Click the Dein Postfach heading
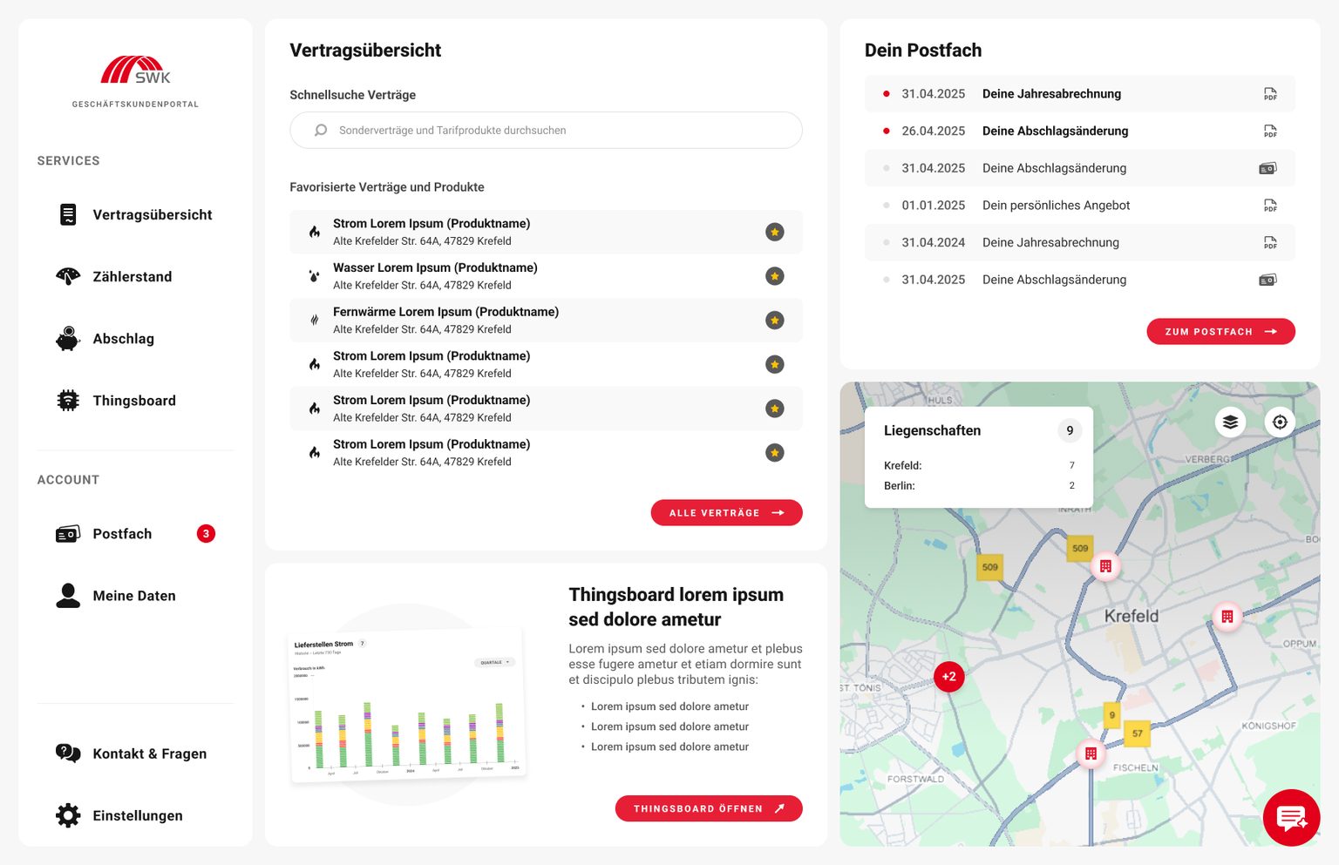The height and width of the screenshot is (865, 1339). pyautogui.click(x=923, y=51)
